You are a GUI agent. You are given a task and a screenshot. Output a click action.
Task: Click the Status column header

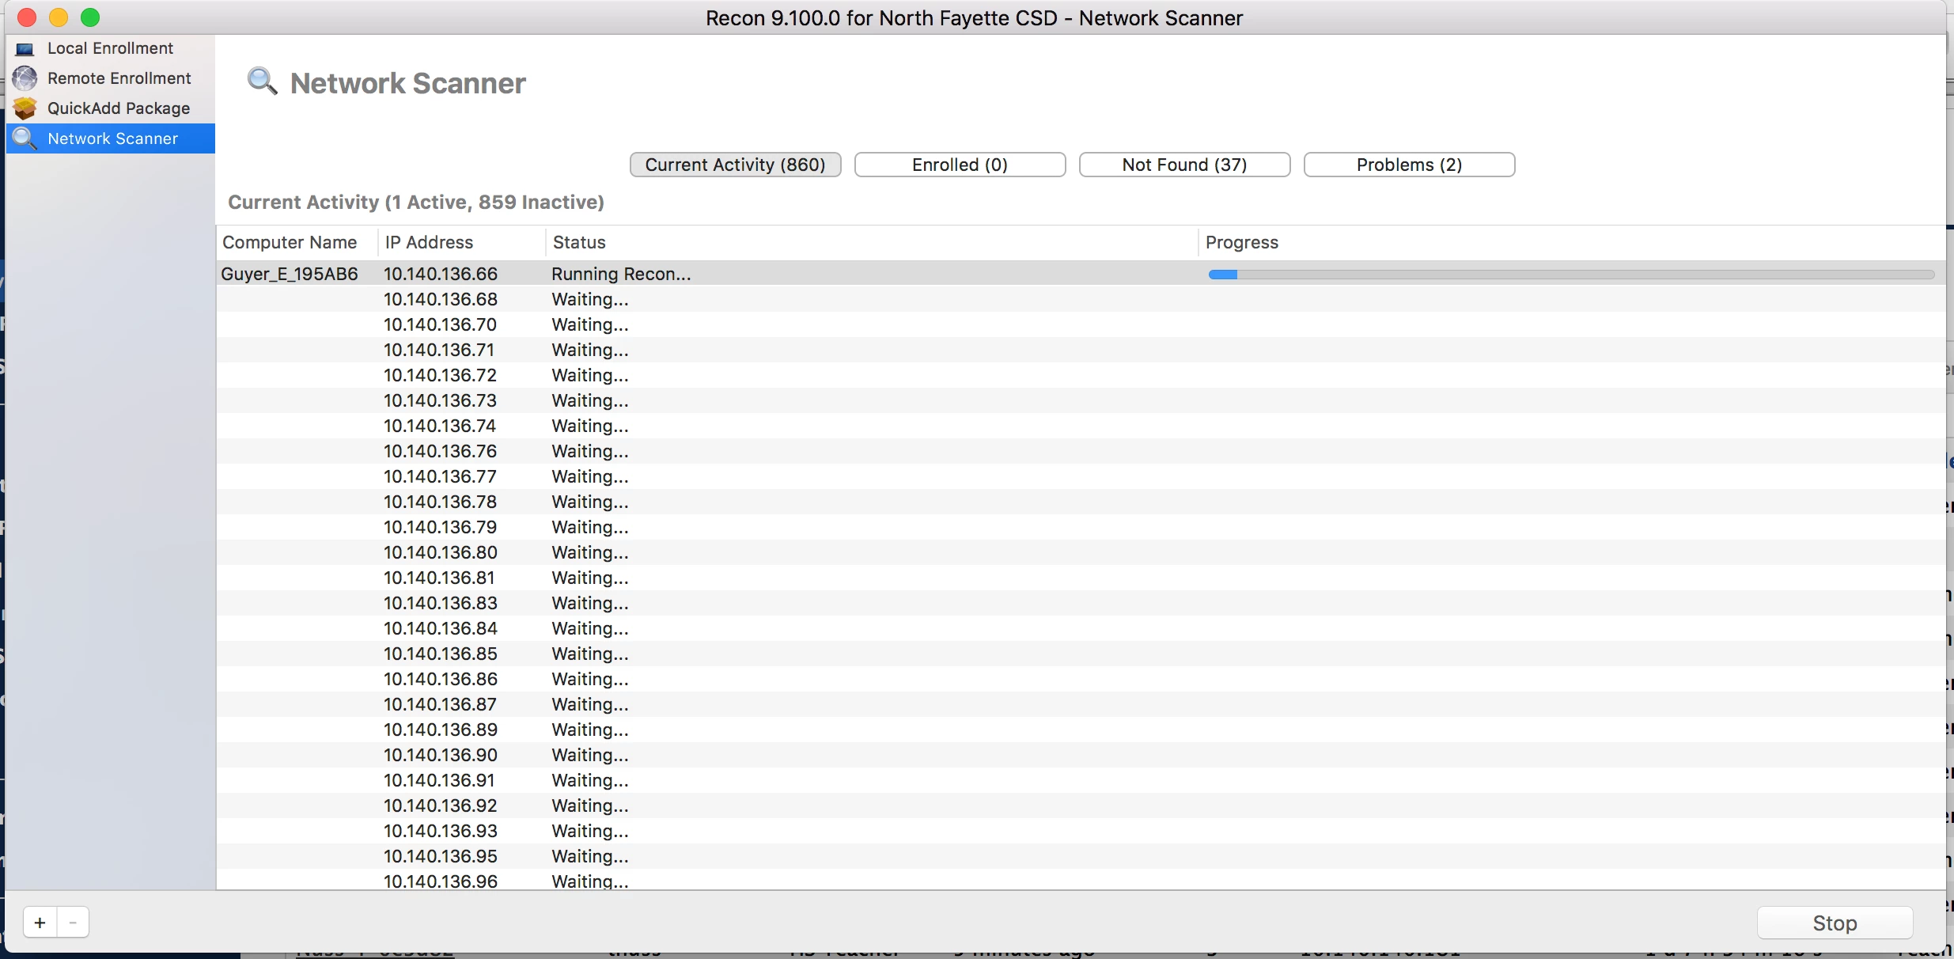tap(579, 242)
